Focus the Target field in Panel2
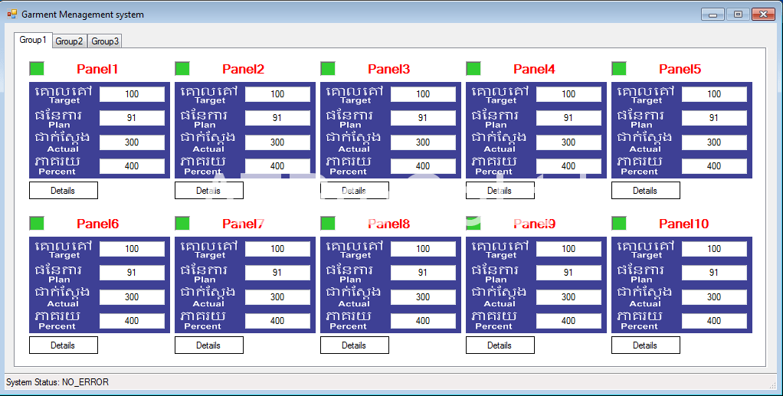The height and width of the screenshot is (396, 783). coord(277,94)
